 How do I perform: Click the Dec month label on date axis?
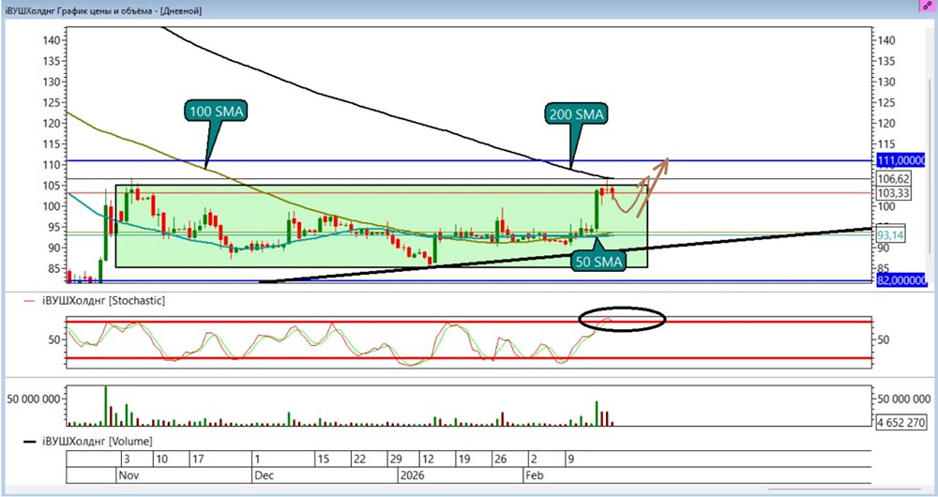265,476
